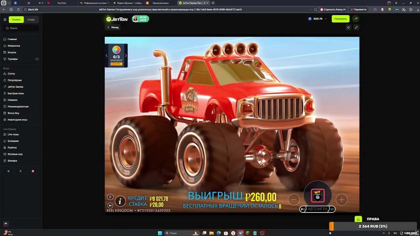The height and width of the screenshot is (236, 420).
Task: Click left arrow on fragment widget
Action: click(x=106, y=56)
